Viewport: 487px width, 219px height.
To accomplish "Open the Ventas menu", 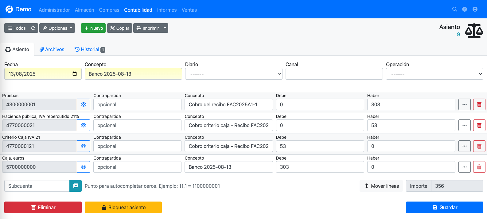I will pos(189,10).
